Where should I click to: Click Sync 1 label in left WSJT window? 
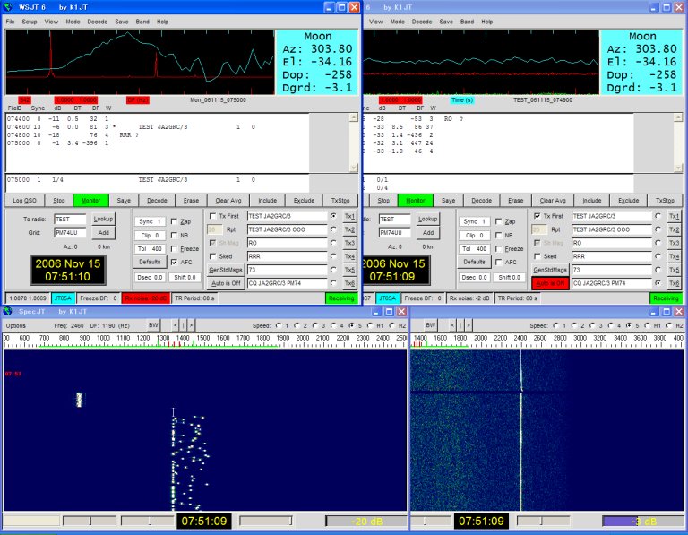coord(150,221)
